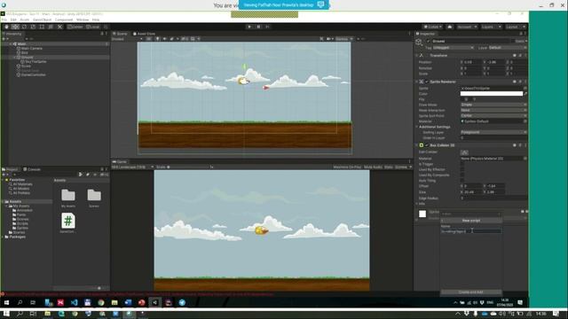Select the combined Transform tool
The height and width of the screenshot is (319, 568).
pyautogui.click(x=51, y=27)
